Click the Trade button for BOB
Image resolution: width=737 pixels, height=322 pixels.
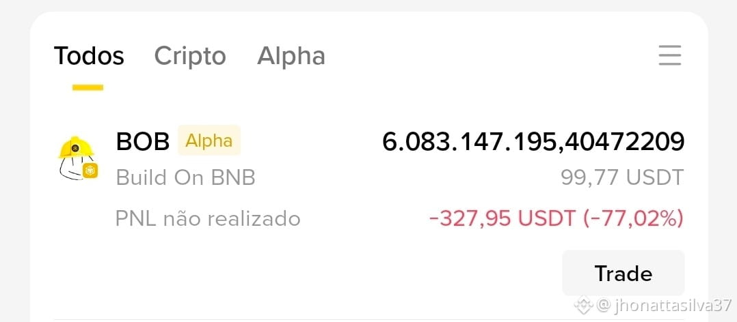click(x=624, y=274)
